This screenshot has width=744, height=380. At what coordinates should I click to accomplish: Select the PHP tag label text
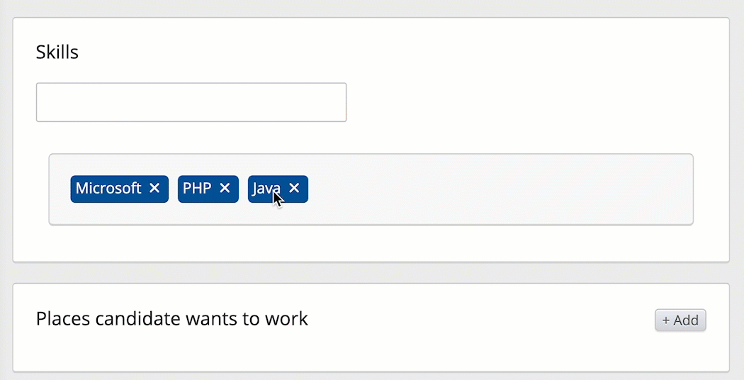click(197, 189)
